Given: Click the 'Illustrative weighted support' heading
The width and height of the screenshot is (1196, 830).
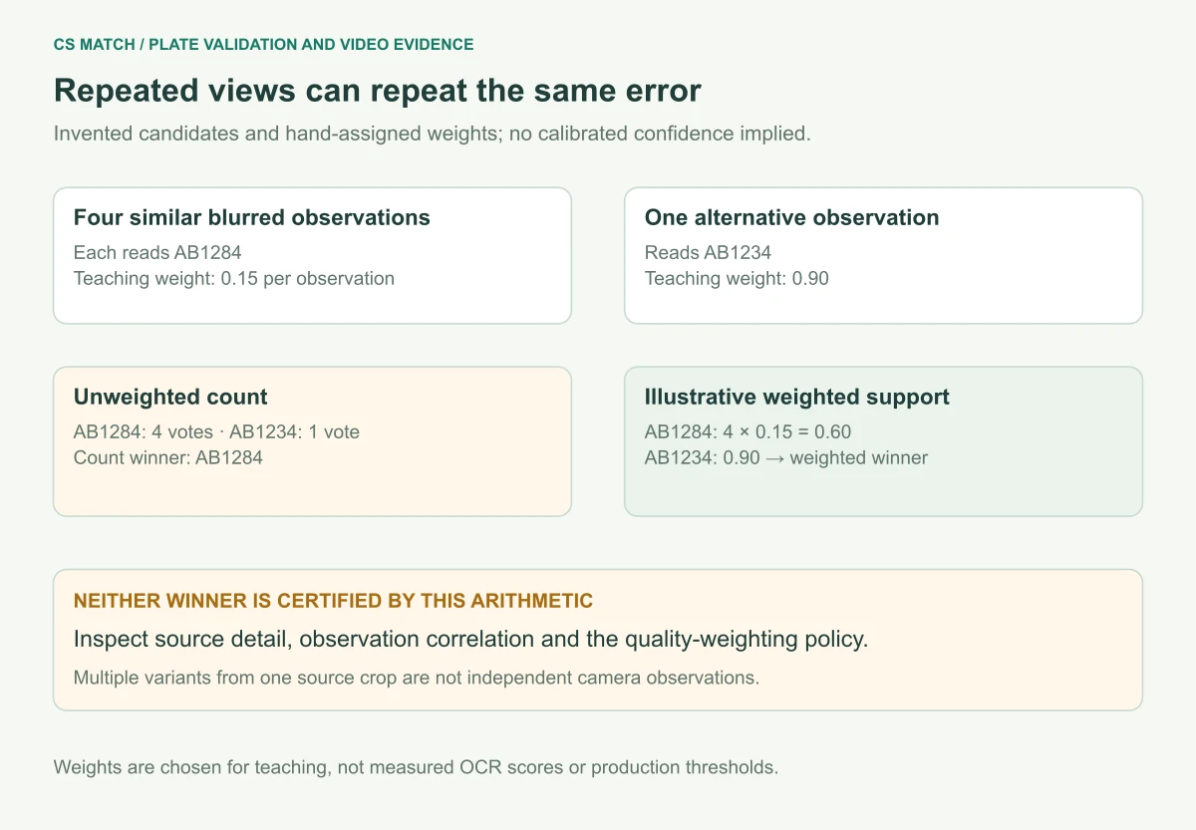Looking at the screenshot, I should (796, 397).
